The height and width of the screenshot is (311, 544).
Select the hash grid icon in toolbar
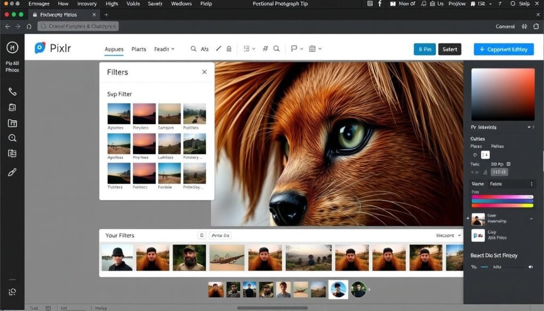point(265,49)
